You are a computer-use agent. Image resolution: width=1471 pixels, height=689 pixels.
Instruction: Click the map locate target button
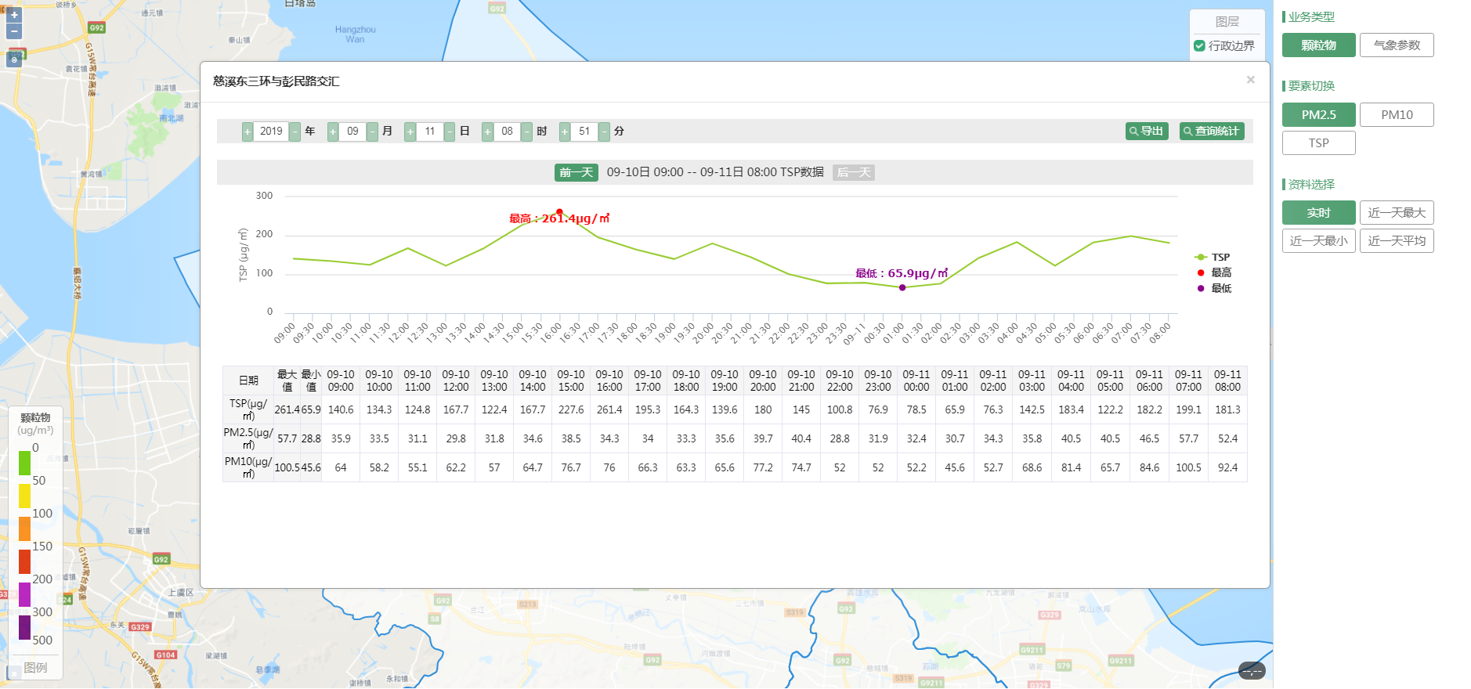pos(14,60)
